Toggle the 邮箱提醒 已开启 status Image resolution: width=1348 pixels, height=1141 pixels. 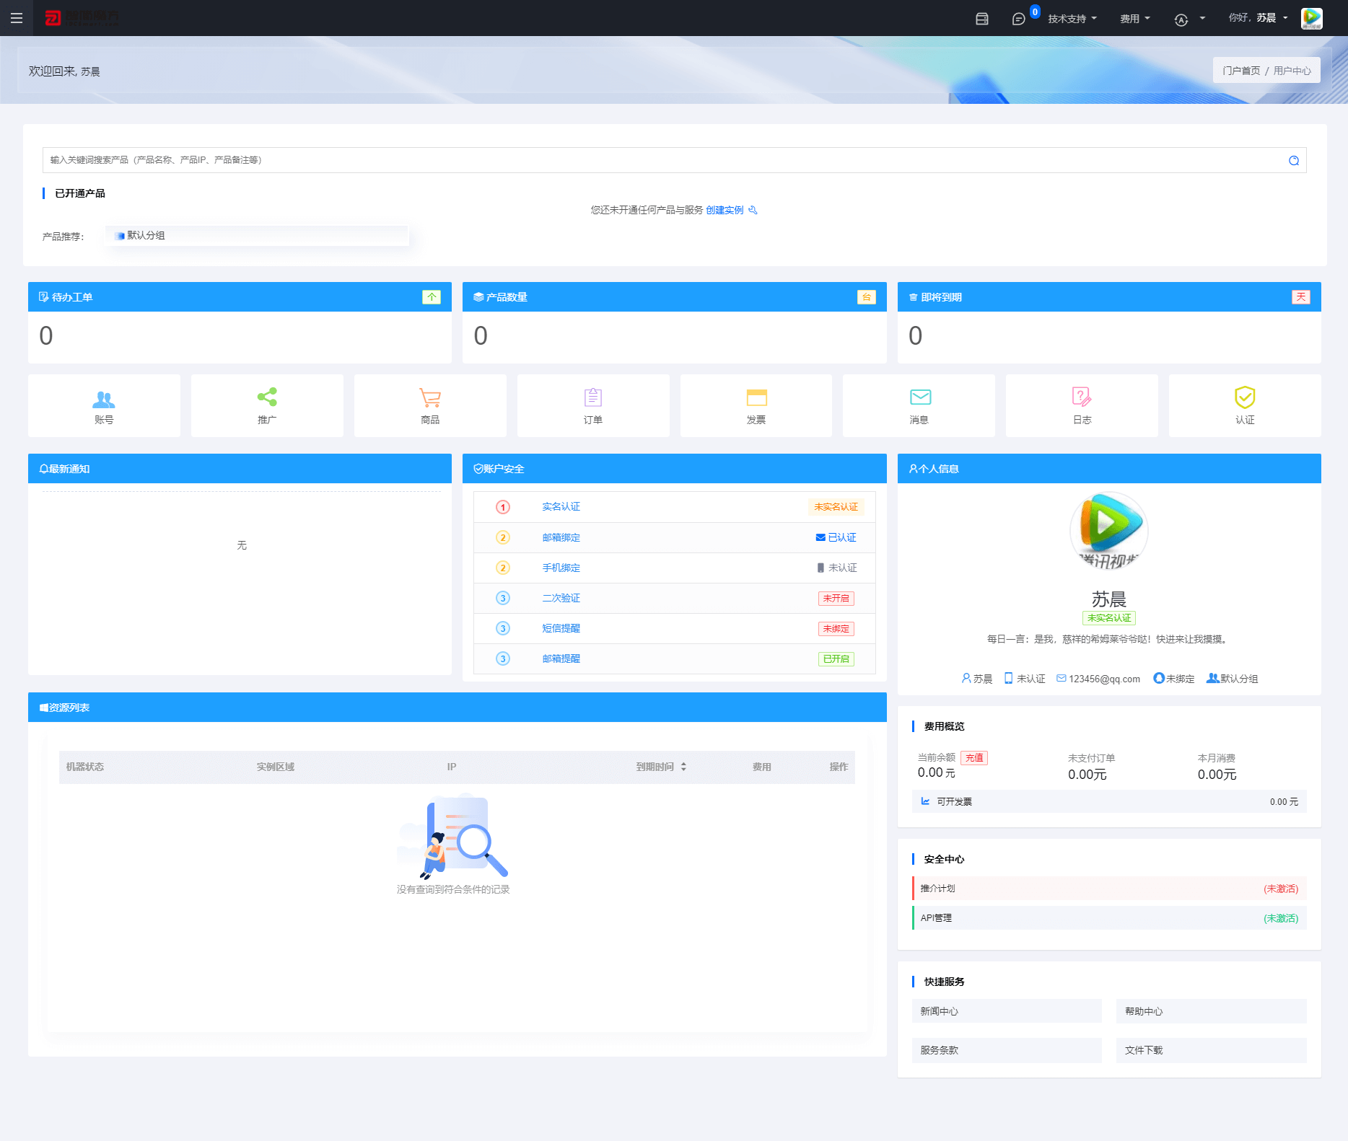point(836,658)
